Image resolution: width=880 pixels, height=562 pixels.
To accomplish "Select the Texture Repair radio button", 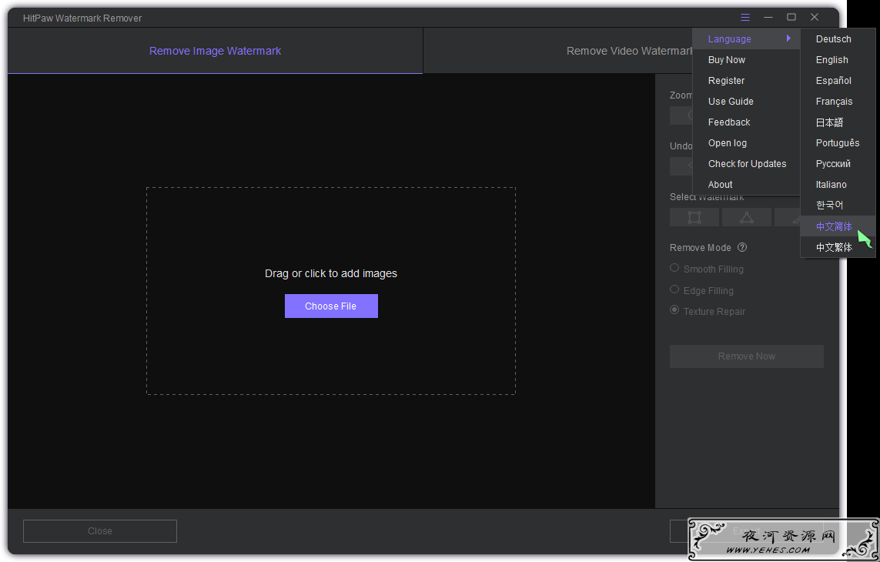I will 674,310.
